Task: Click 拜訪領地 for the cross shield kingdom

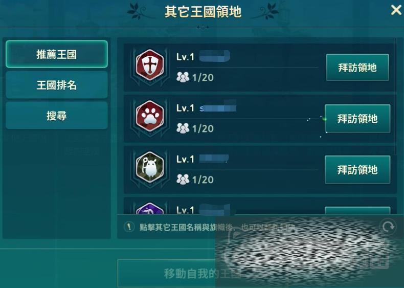Action: [x=357, y=68]
